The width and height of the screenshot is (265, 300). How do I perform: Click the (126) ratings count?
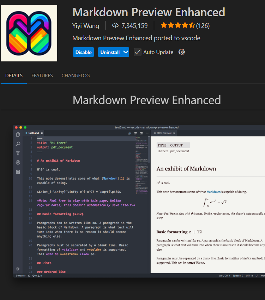click(203, 26)
